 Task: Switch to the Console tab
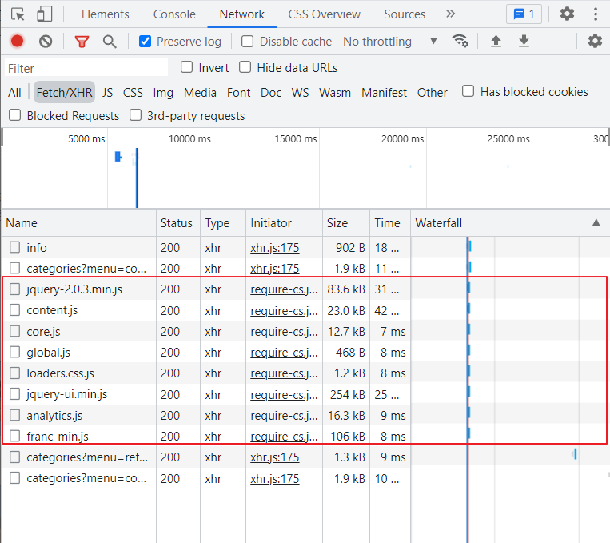tap(174, 14)
